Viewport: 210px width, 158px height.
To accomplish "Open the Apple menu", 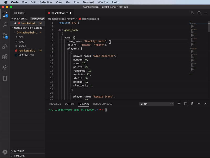I will coord(6,2).
